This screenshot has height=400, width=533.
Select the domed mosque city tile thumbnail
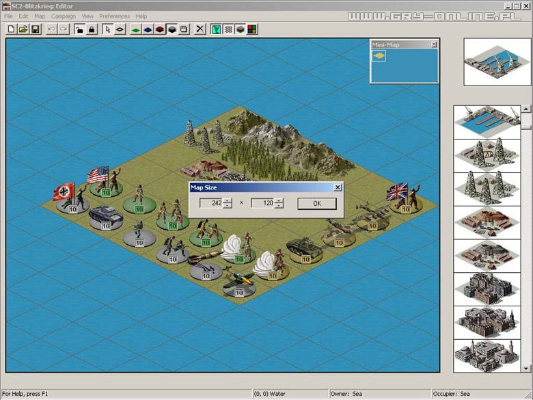point(487,355)
